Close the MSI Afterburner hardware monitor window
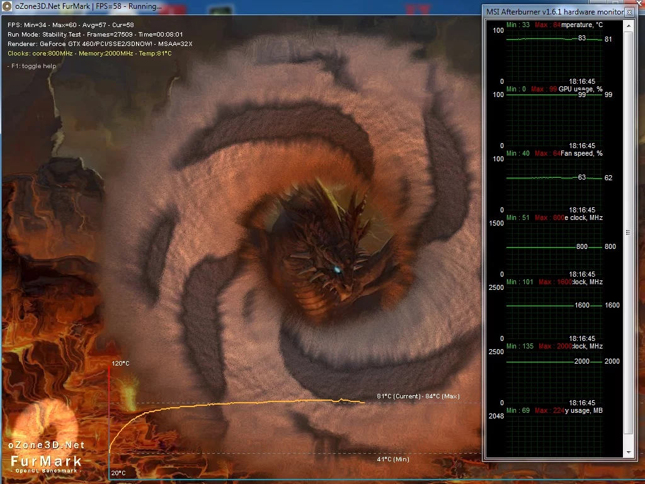This screenshot has height=484, width=645. [x=629, y=12]
